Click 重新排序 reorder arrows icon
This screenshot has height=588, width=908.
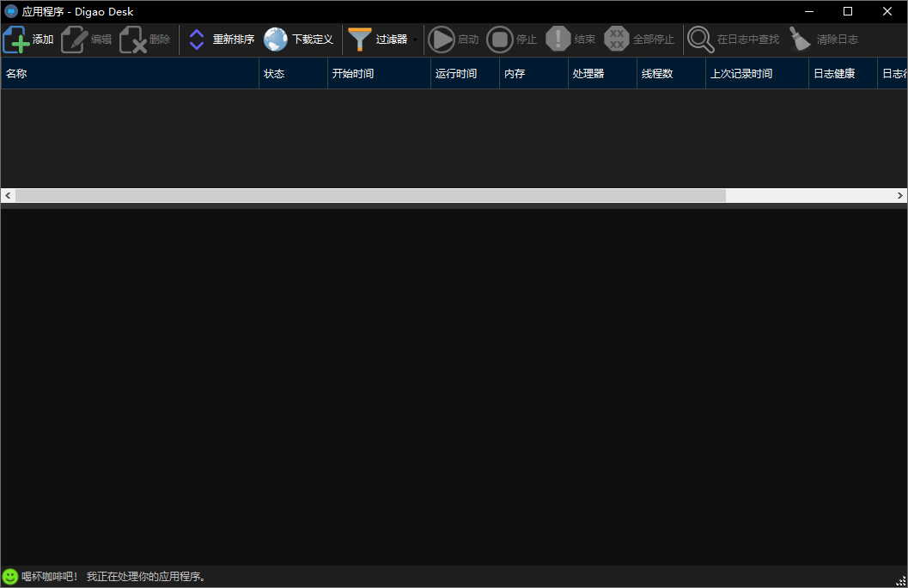click(x=197, y=40)
